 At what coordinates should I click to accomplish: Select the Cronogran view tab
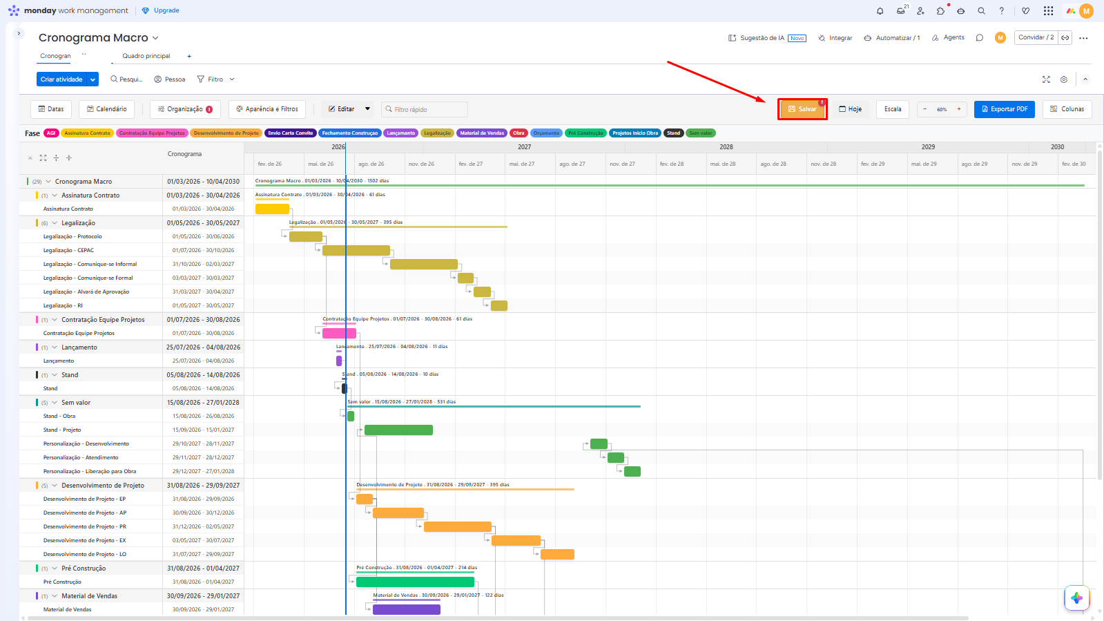point(55,56)
